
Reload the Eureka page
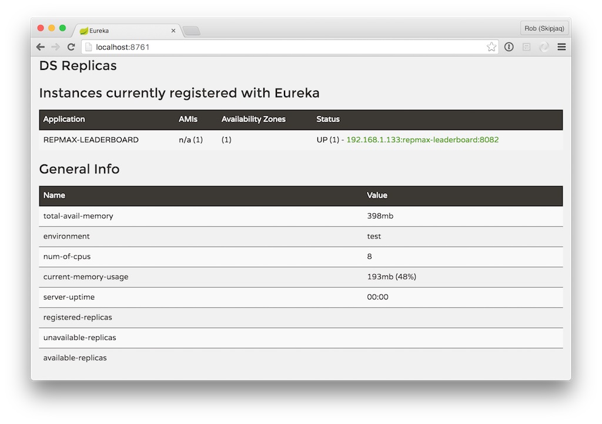(71, 47)
